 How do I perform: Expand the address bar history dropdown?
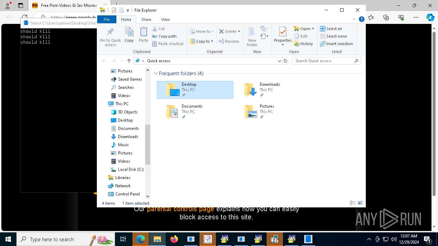coord(280,61)
